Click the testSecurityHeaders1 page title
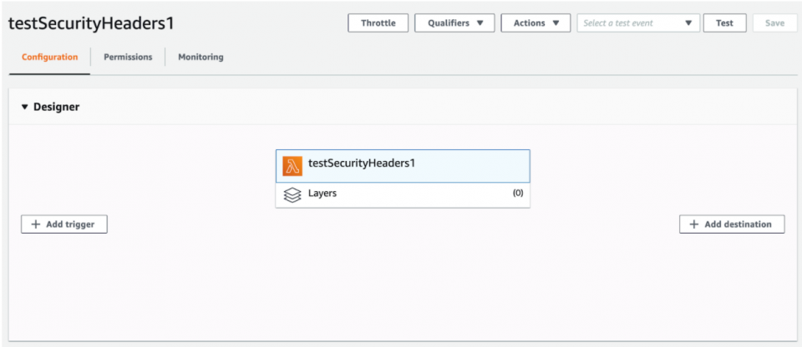The image size is (802, 347). coord(91,23)
